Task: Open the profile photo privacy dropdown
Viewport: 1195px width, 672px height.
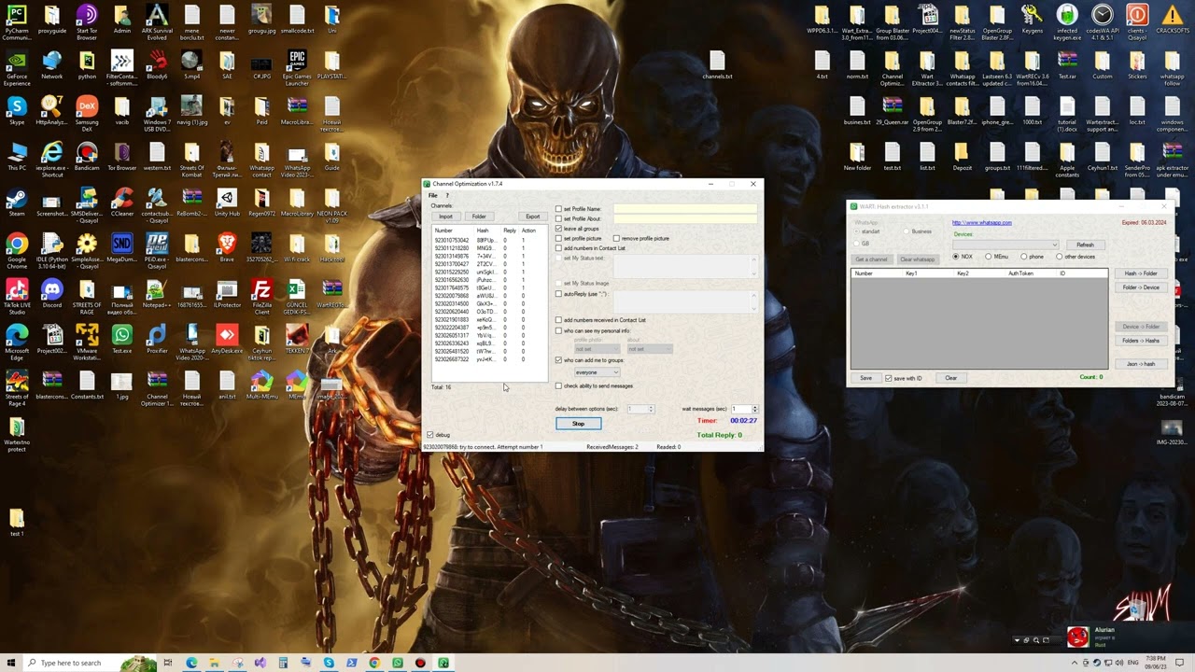Action: (x=597, y=349)
